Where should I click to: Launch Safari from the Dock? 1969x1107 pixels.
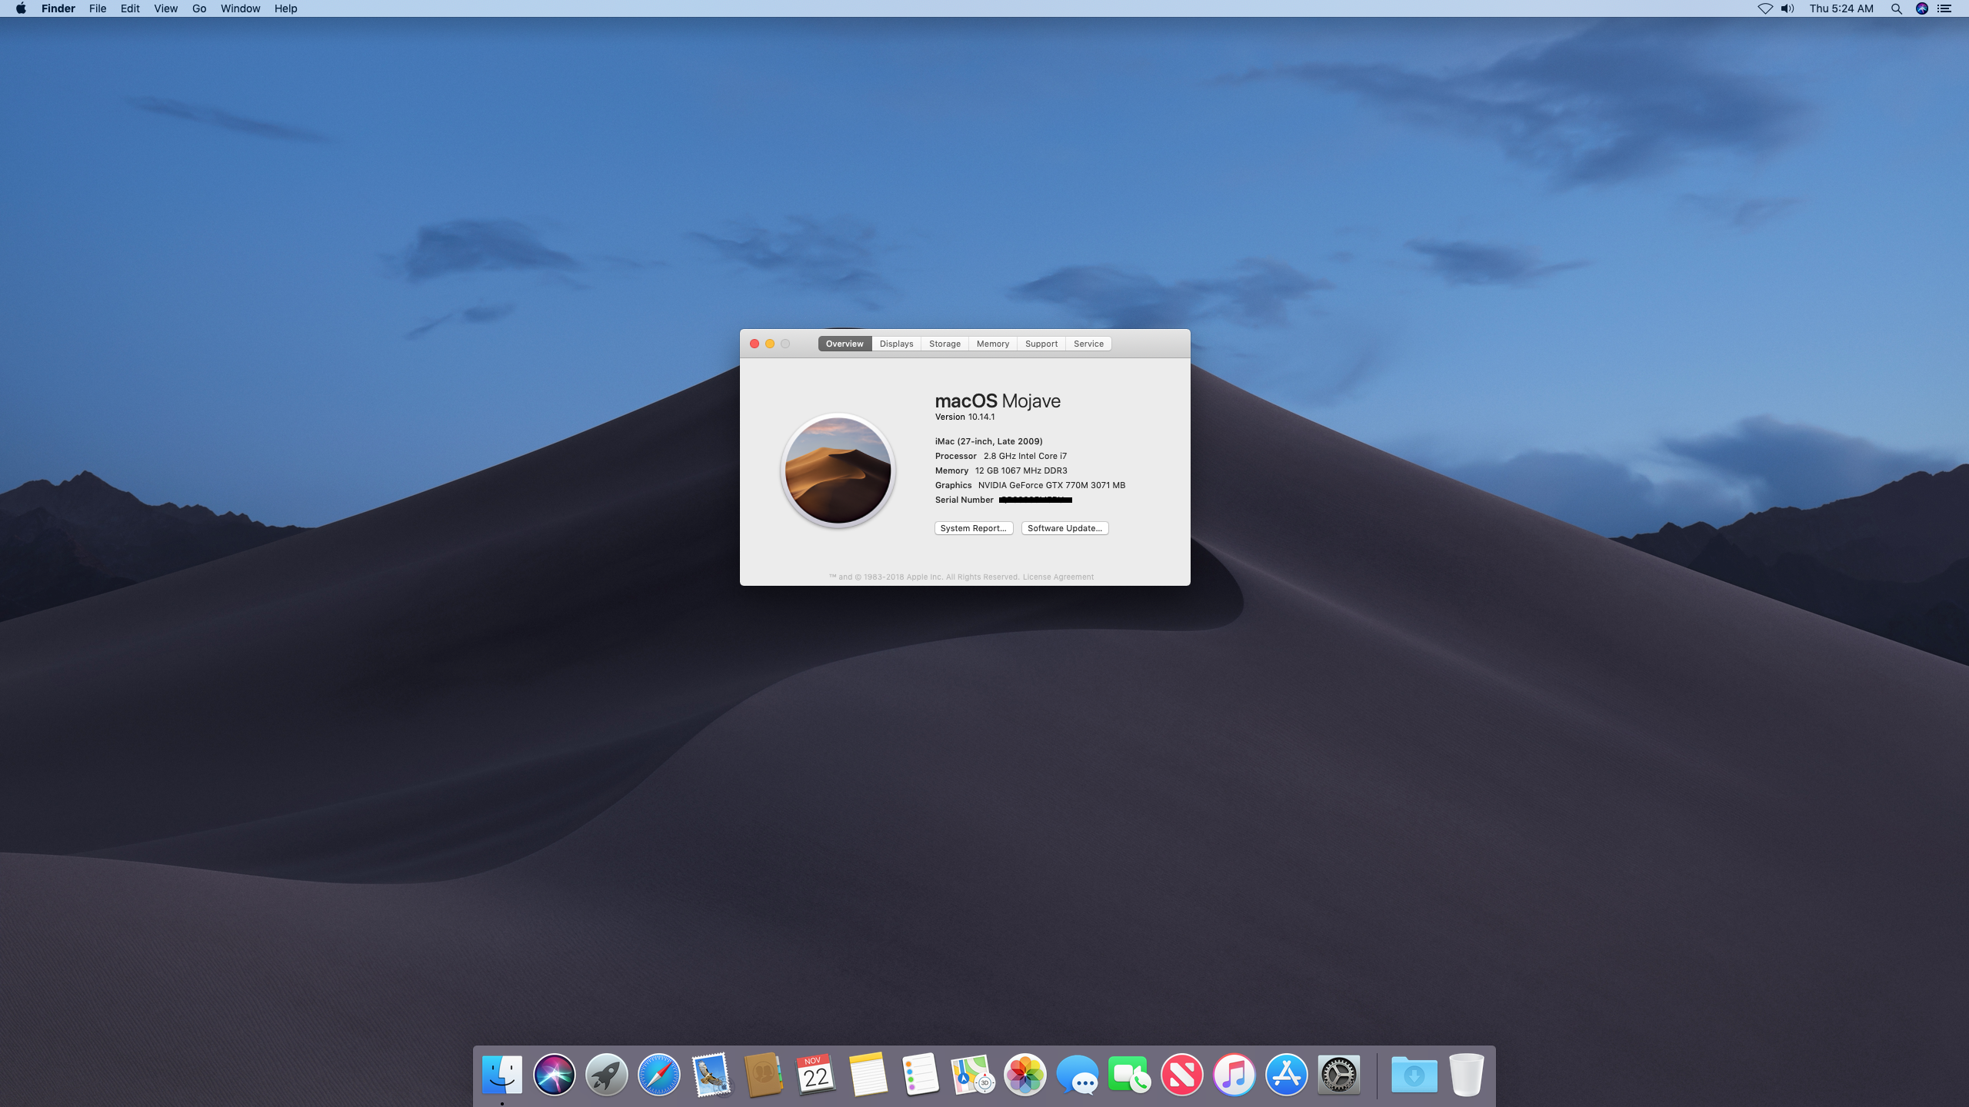coord(659,1074)
